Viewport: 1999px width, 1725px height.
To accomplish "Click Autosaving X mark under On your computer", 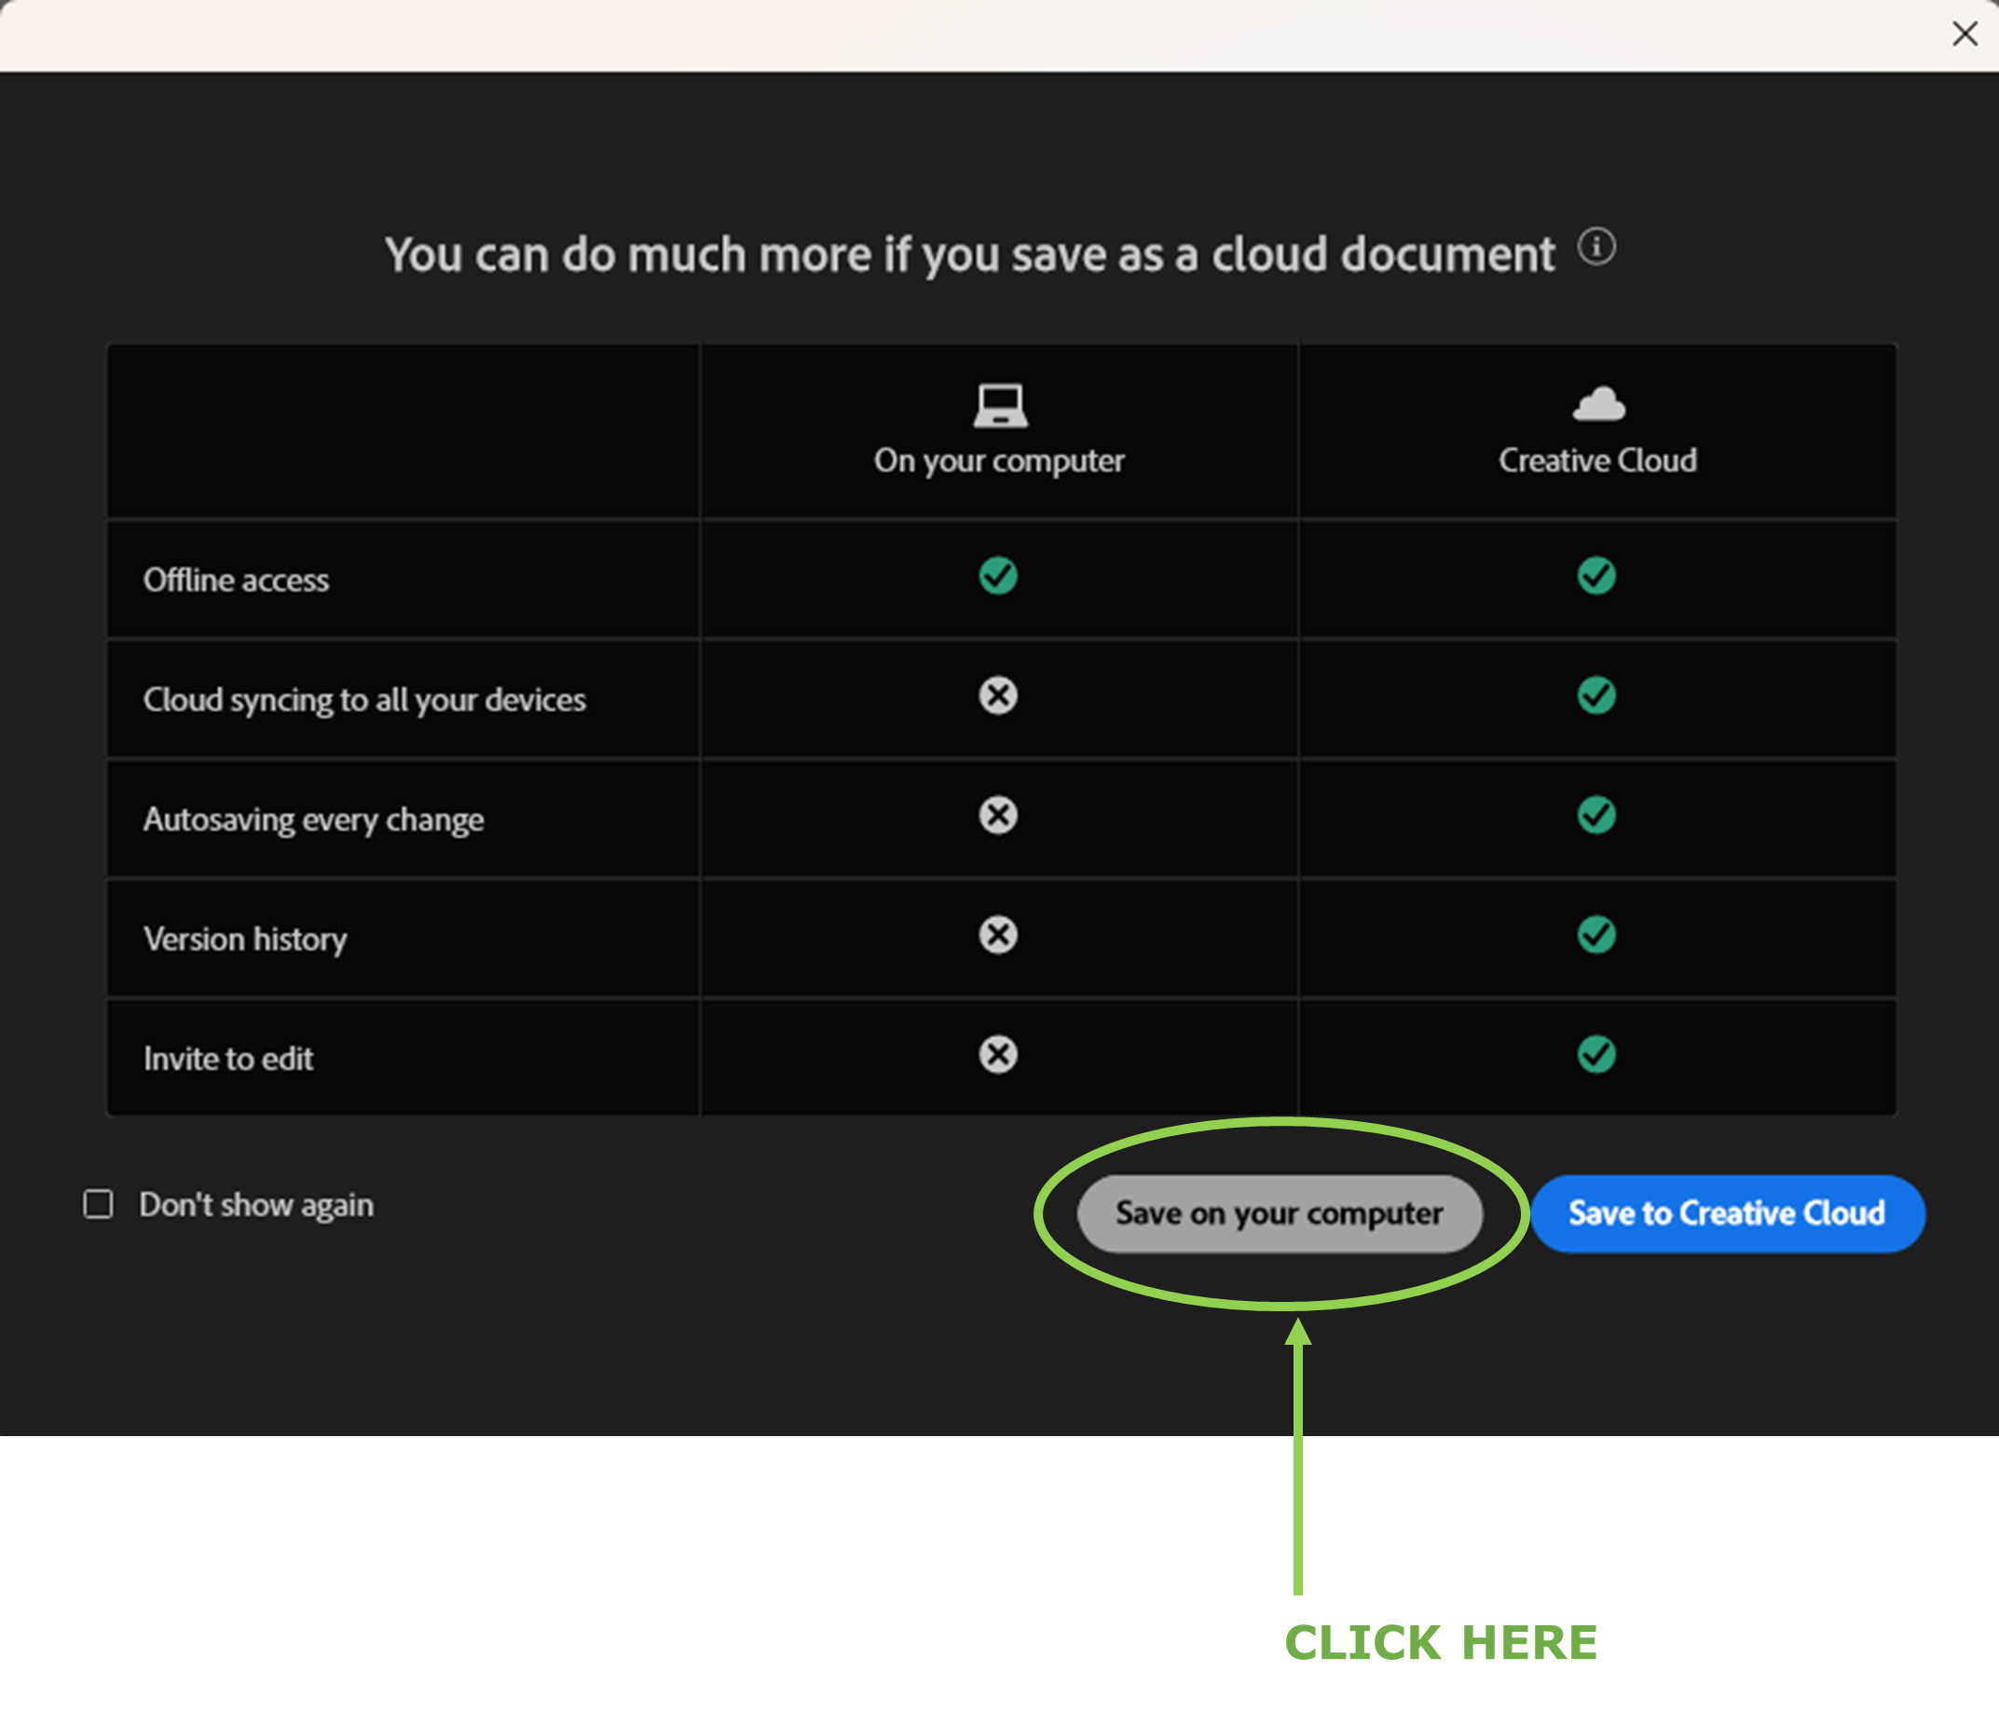I will [x=997, y=815].
